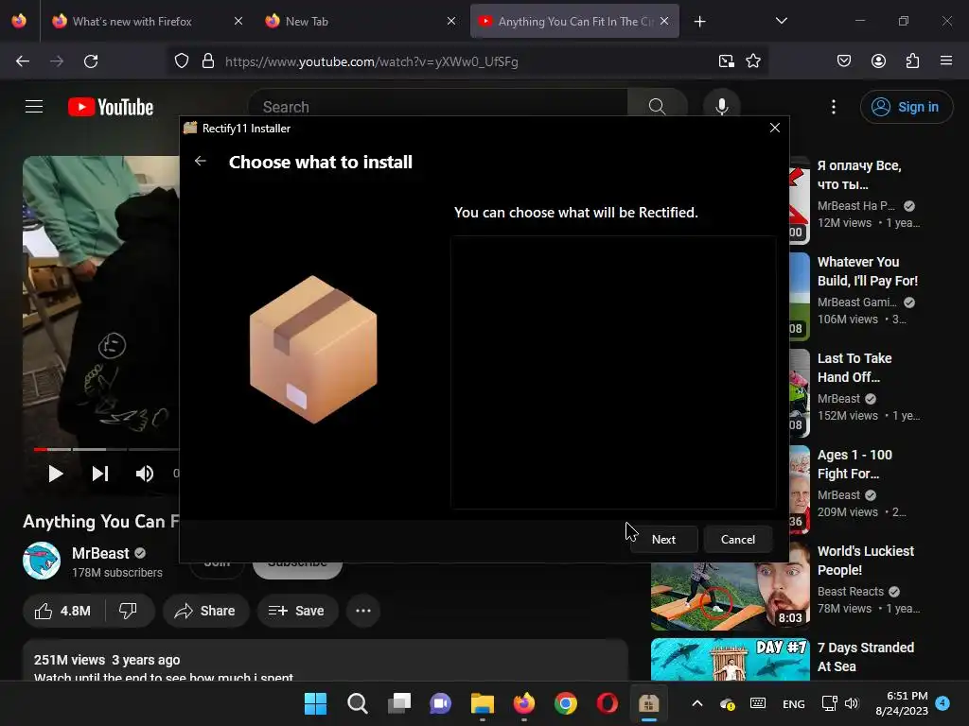Play the video
The width and height of the screenshot is (969, 726).
coord(56,474)
